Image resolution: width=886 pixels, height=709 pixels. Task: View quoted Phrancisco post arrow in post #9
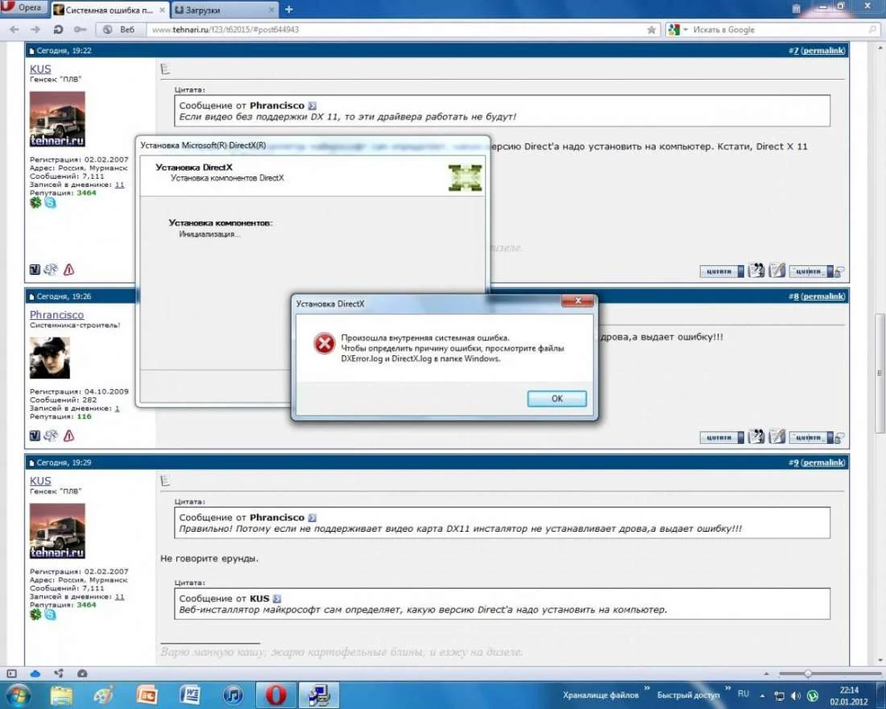312,518
